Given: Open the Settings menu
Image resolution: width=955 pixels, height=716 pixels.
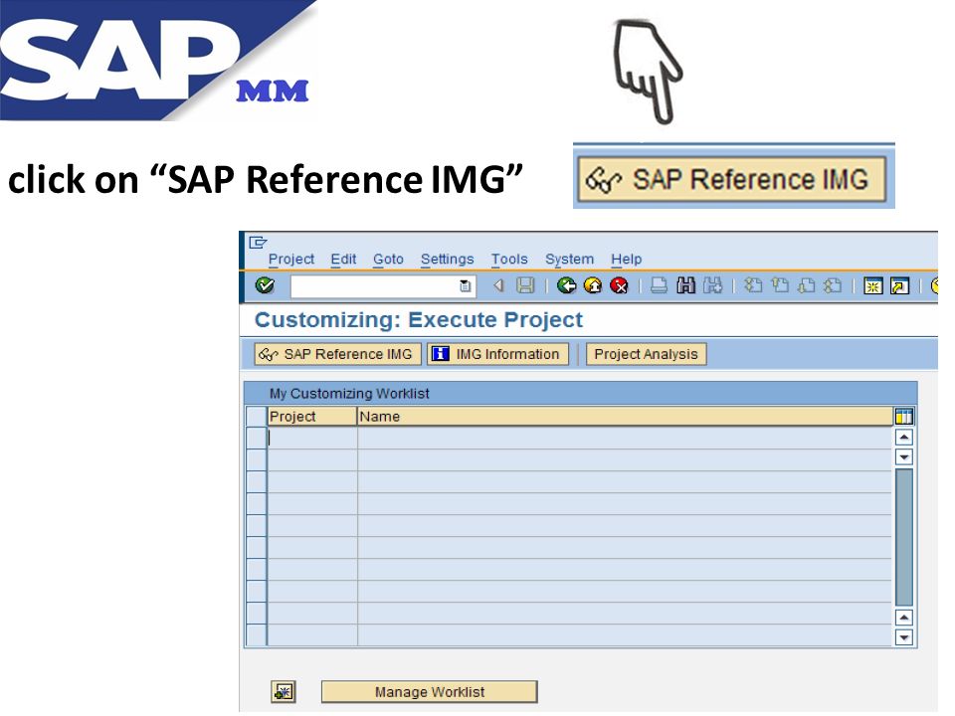Looking at the screenshot, I should point(447,259).
